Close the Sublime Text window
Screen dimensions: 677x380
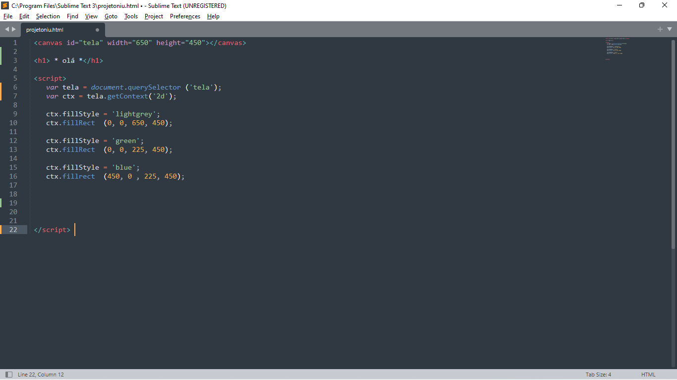pyautogui.click(x=665, y=5)
